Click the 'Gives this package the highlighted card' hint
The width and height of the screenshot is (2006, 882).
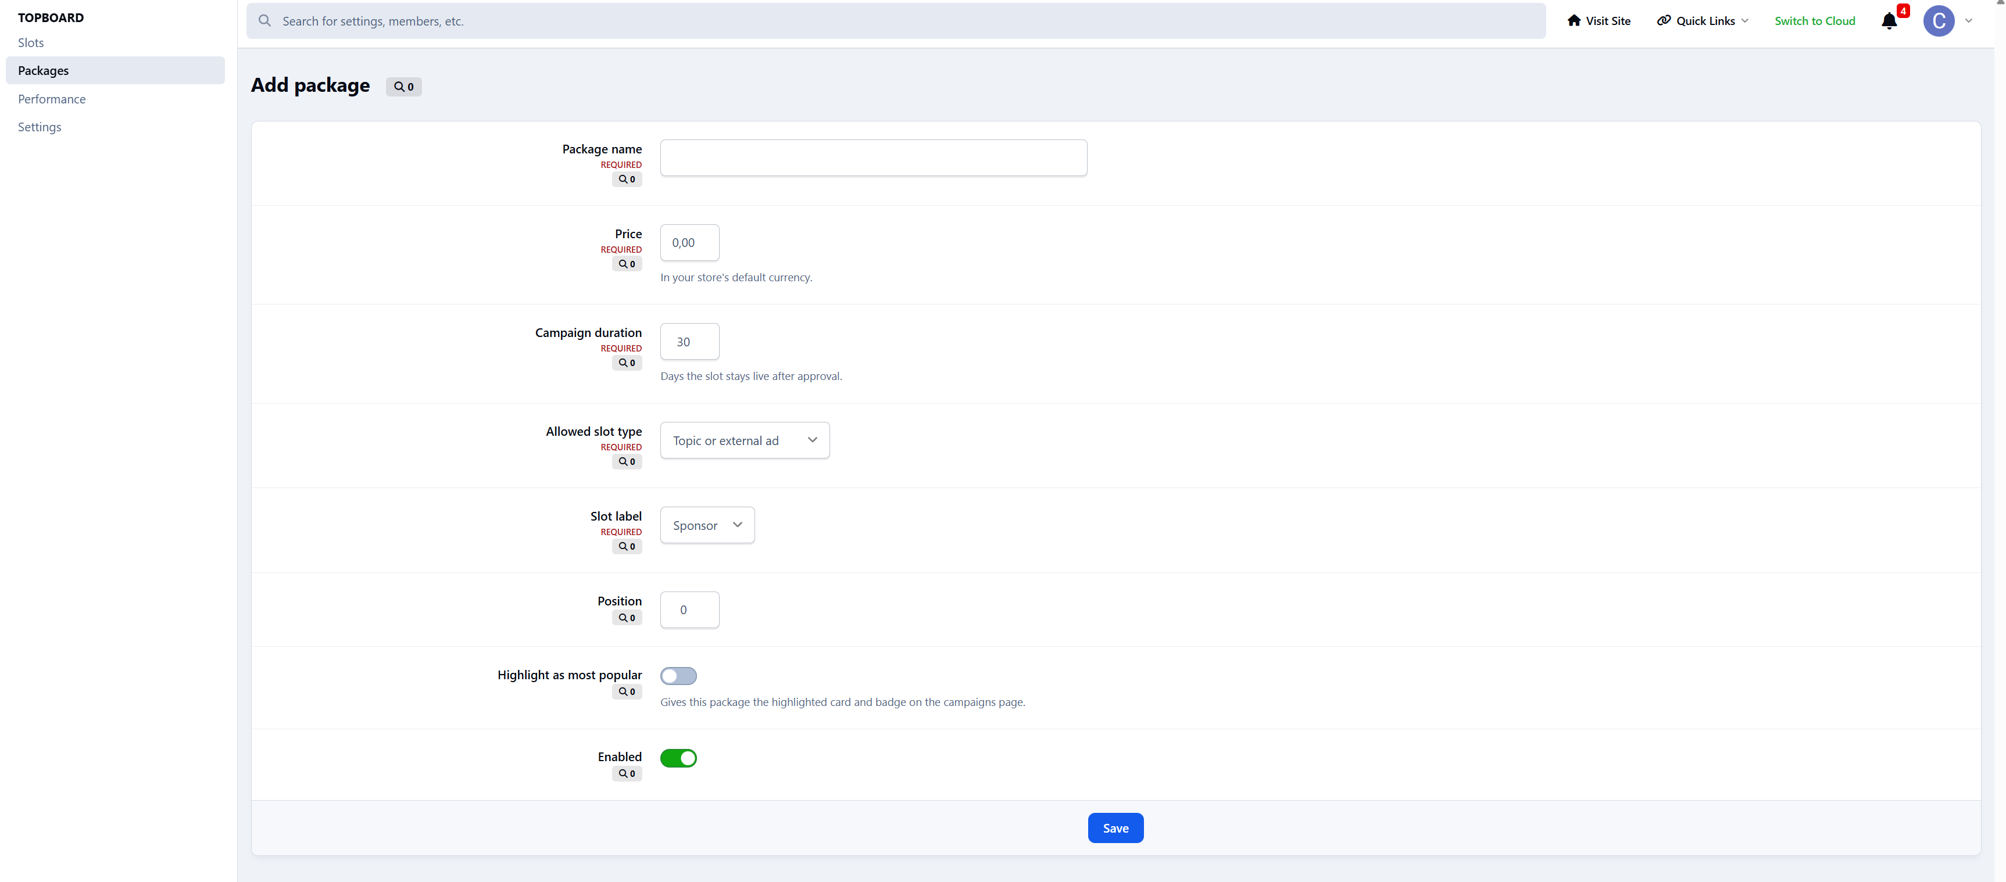tap(843, 702)
